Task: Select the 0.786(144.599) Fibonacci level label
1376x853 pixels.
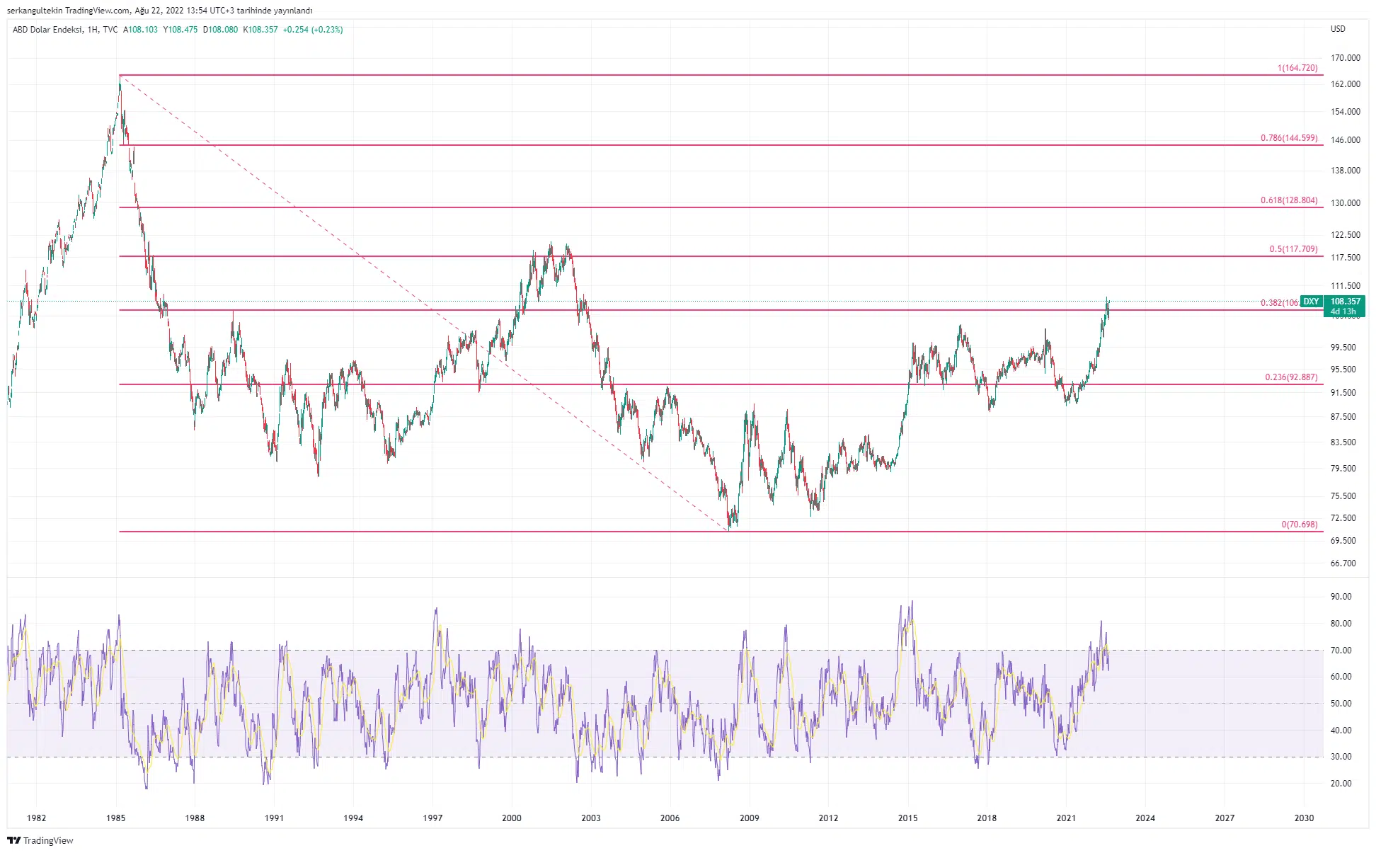Action: (x=1288, y=138)
